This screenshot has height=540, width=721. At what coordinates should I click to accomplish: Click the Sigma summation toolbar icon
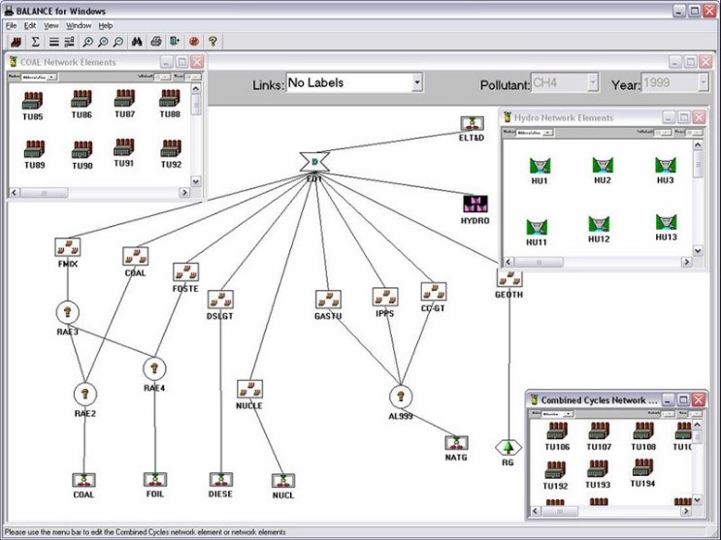pyautogui.click(x=36, y=42)
